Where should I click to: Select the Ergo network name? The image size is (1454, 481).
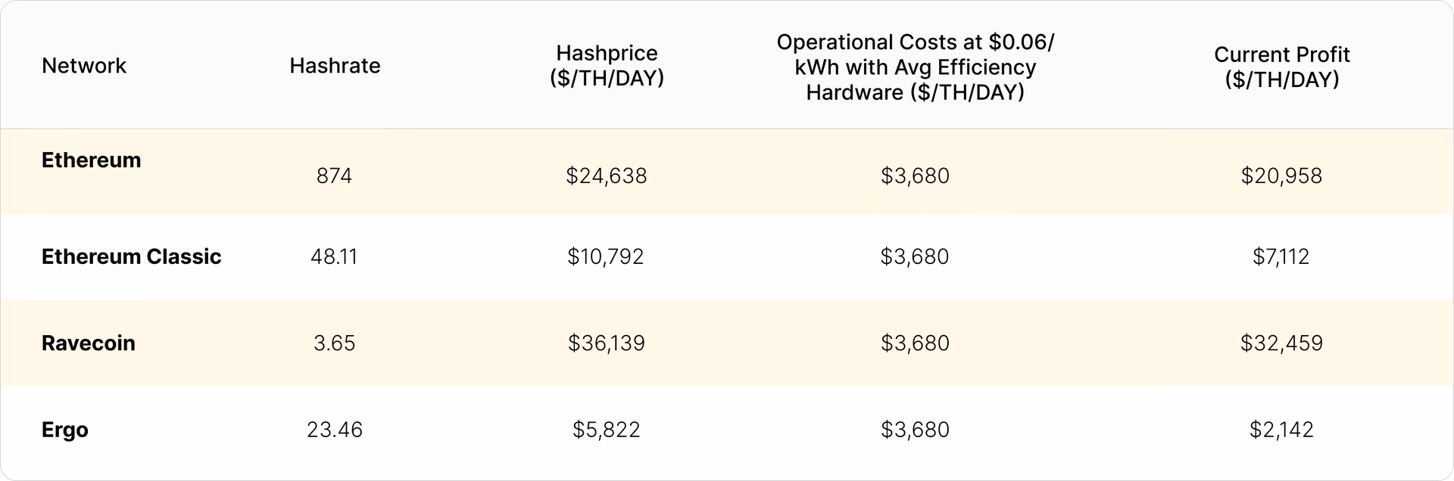pyautogui.click(x=64, y=430)
